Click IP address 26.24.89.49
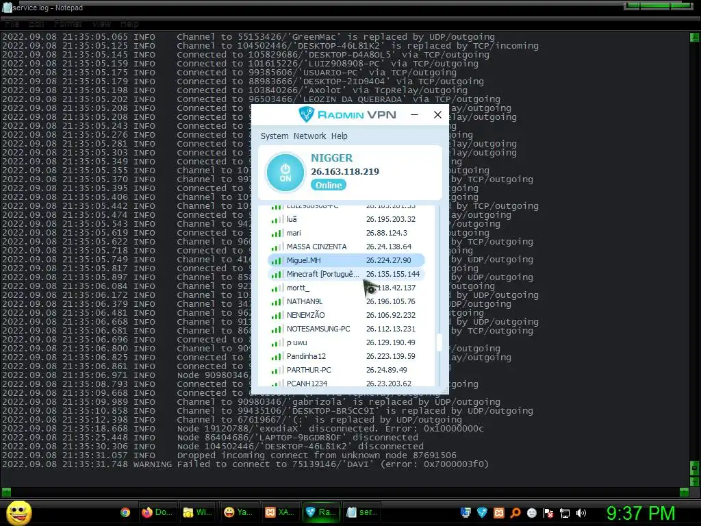 point(387,370)
